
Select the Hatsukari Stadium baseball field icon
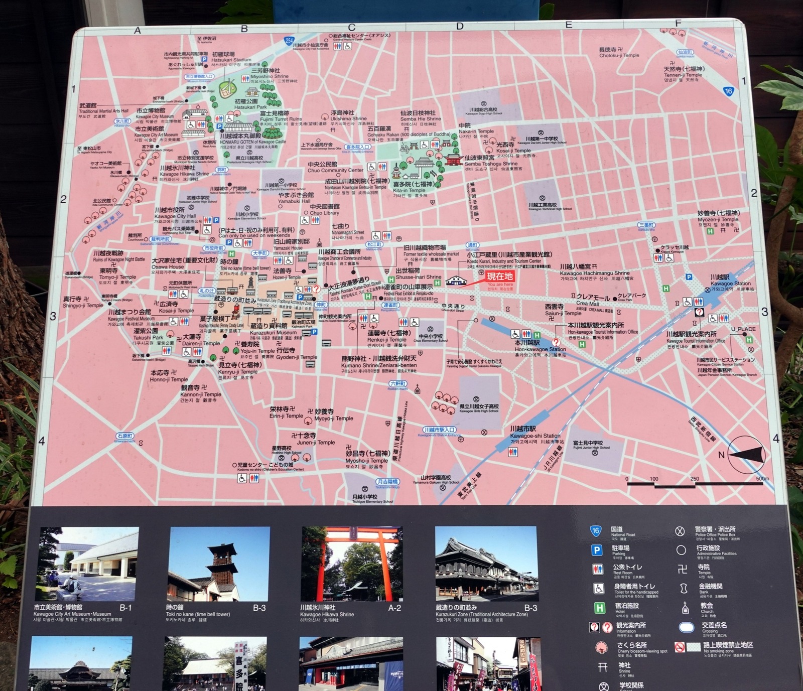coord(227,88)
